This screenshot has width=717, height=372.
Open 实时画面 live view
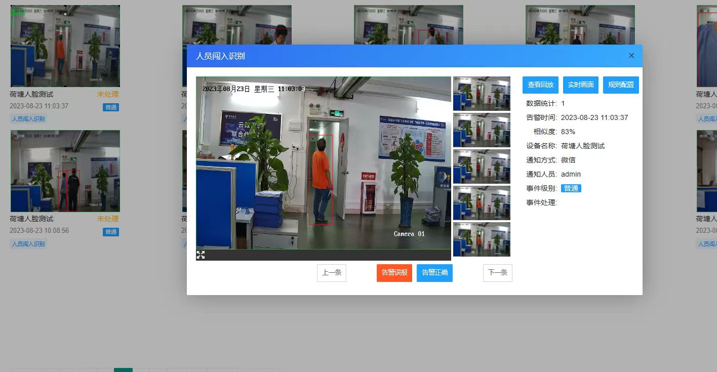(x=581, y=85)
